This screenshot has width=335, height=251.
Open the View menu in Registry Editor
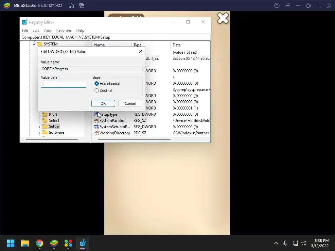pos(47,30)
